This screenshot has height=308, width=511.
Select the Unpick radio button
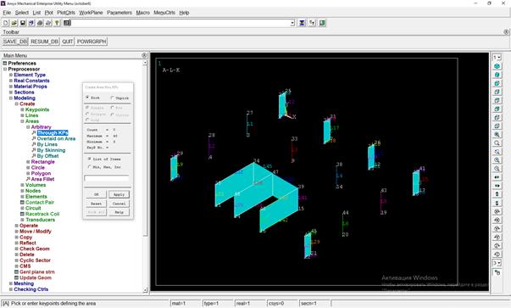tap(112, 98)
